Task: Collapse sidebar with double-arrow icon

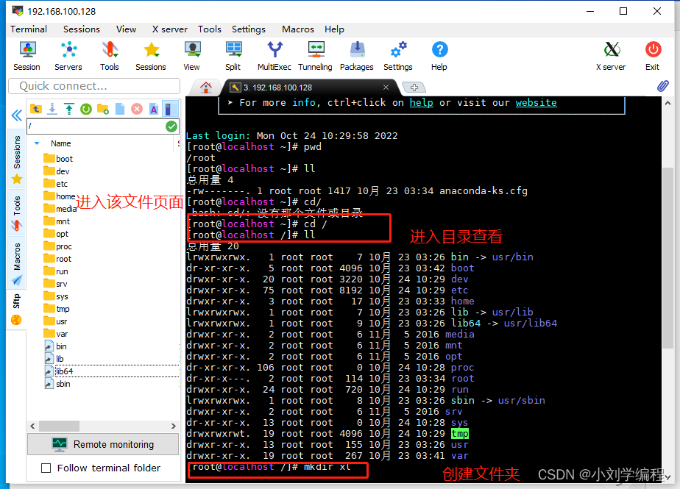Action: (16, 115)
